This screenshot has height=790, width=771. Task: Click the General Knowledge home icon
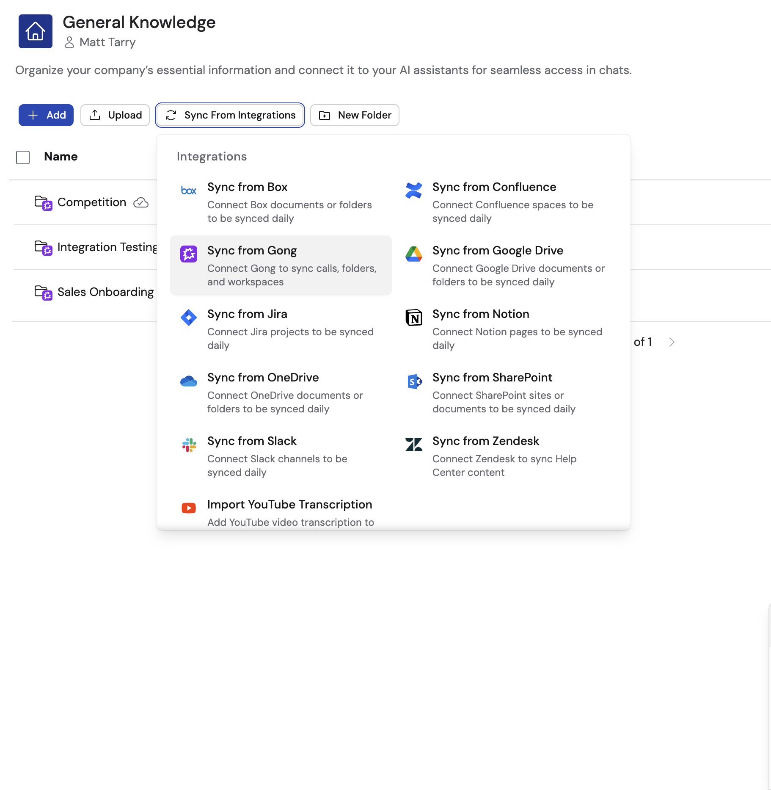35,31
